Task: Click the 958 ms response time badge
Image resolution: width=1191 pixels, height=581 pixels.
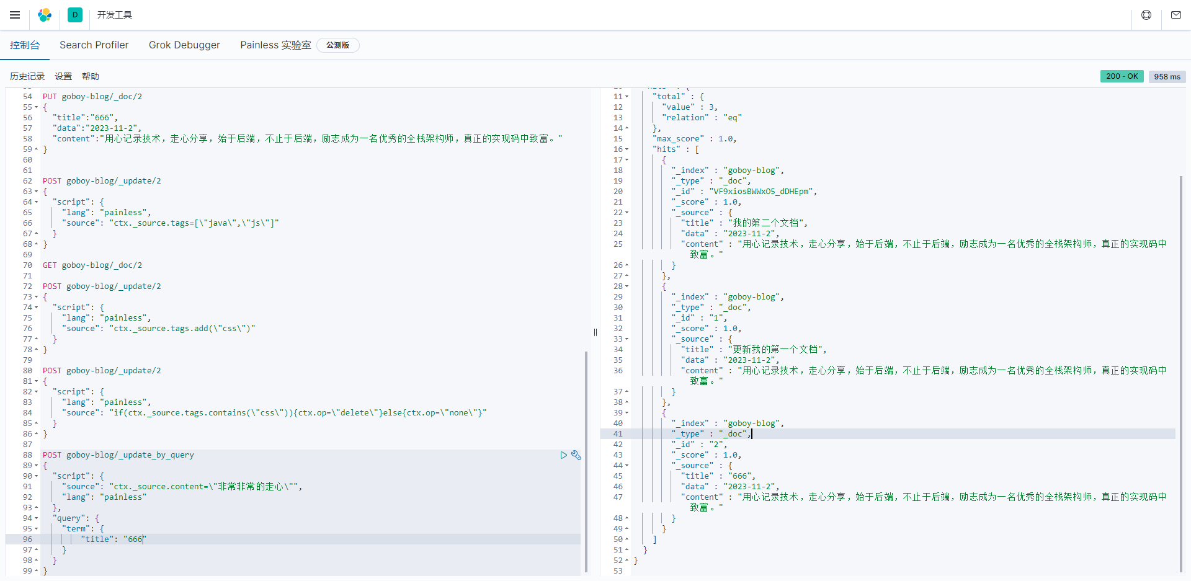Action: coord(1167,77)
